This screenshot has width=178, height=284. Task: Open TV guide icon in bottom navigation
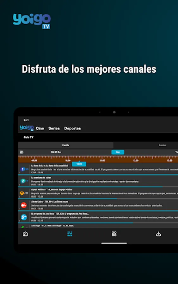70,234
